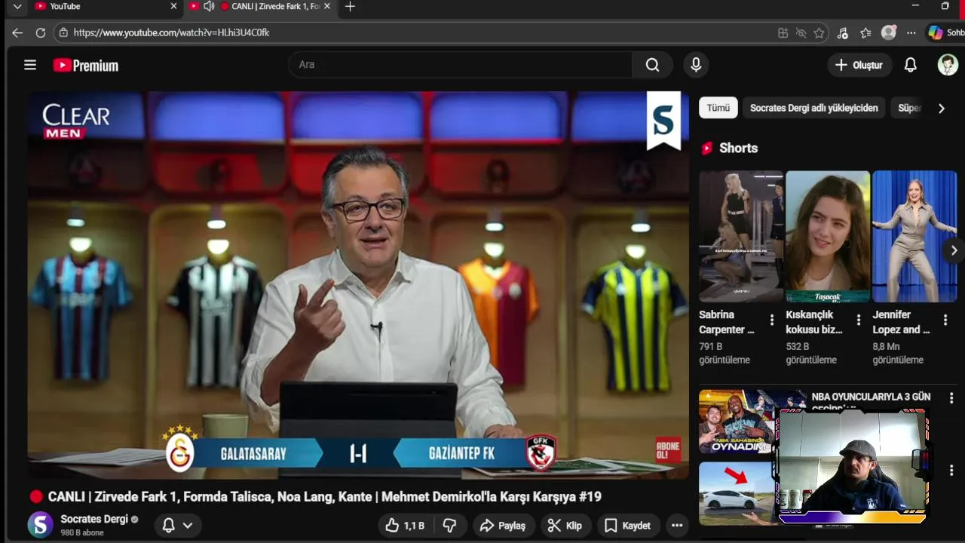Go back with browser back arrow

click(x=17, y=32)
